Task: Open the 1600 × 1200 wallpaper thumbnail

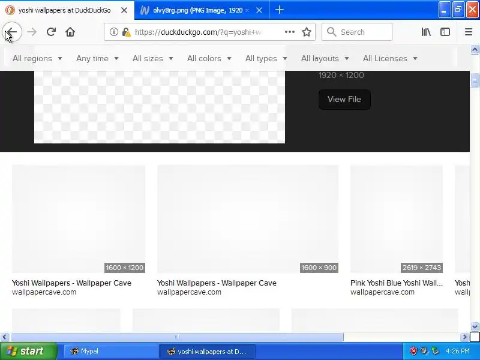Action: click(x=79, y=219)
